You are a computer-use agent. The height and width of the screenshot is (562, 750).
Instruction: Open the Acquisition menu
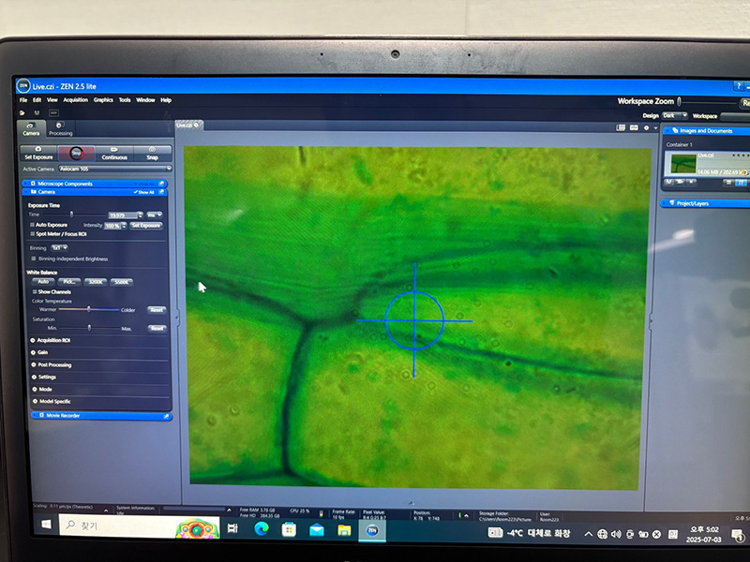[75, 99]
